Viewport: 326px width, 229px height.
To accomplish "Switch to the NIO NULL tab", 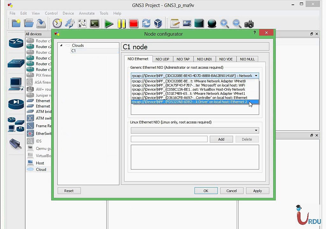I will point(247,59).
